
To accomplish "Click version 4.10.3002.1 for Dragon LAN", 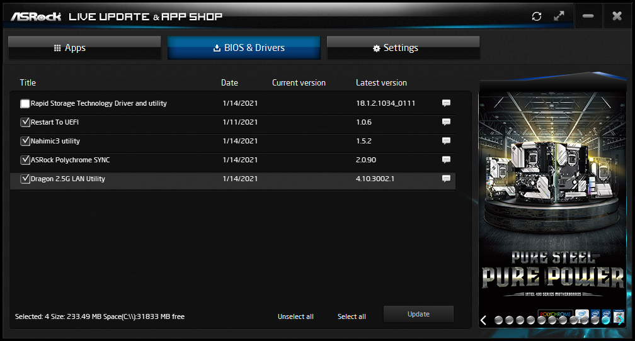I will coord(375,179).
